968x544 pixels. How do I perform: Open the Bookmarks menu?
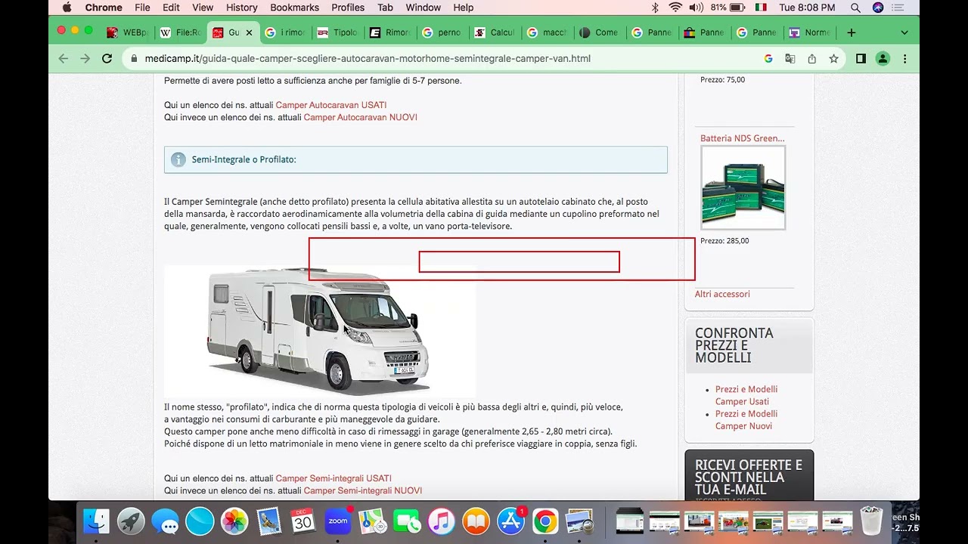click(x=295, y=8)
